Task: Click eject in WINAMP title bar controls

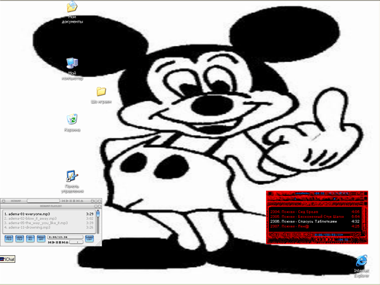Action: point(82,201)
